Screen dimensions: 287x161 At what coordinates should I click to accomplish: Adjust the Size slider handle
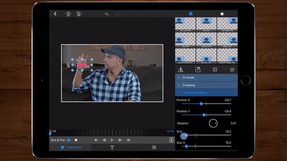coord(186,135)
